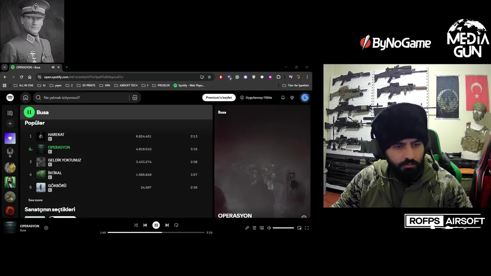The width and height of the screenshot is (491, 276).
Task: Open the AIRSOFT TECH bookmark folder
Action: pos(126,85)
